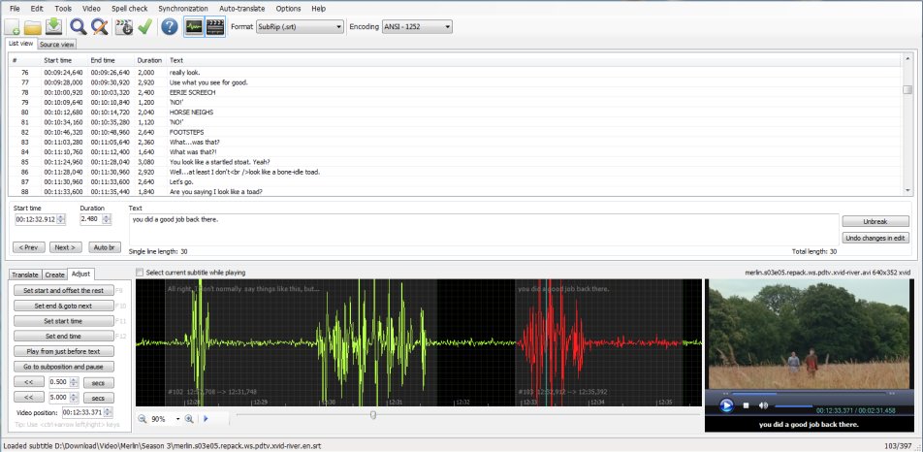The image size is (923, 452).
Task: Enable Select current subtitle while playing
Action: pyautogui.click(x=141, y=273)
